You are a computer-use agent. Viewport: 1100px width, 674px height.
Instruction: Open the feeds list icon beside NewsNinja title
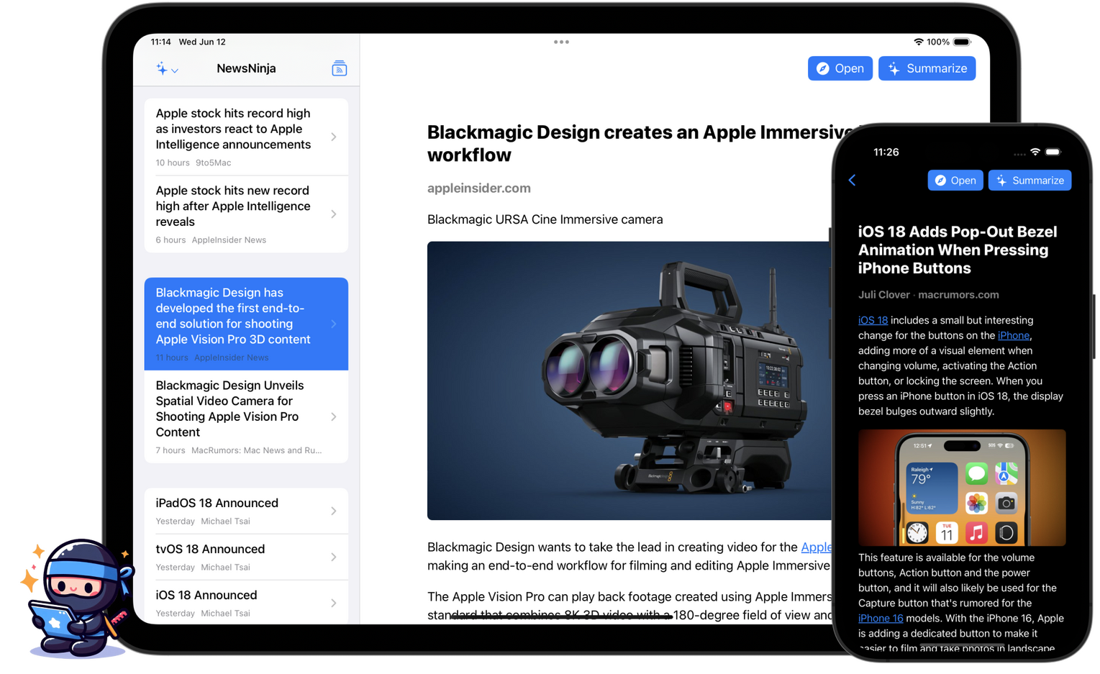pyautogui.click(x=339, y=68)
